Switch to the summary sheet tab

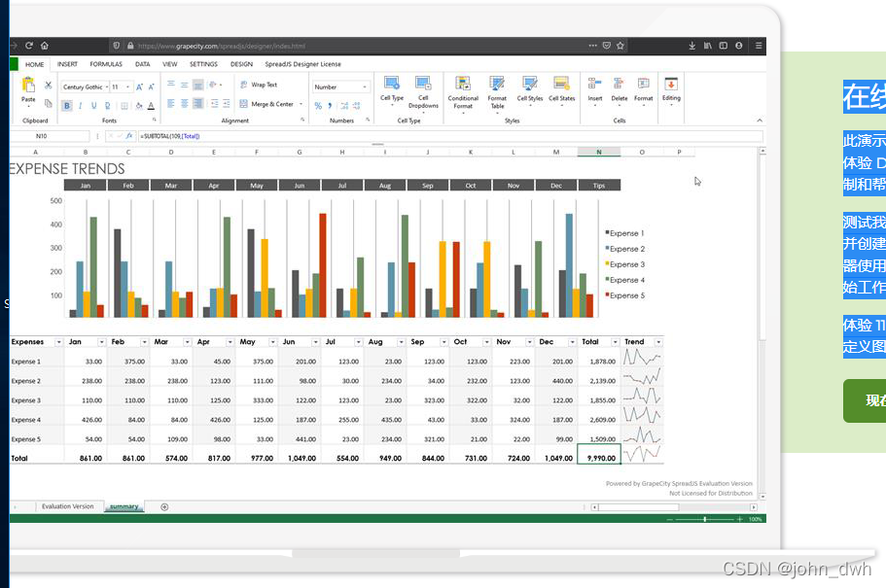pos(125,506)
